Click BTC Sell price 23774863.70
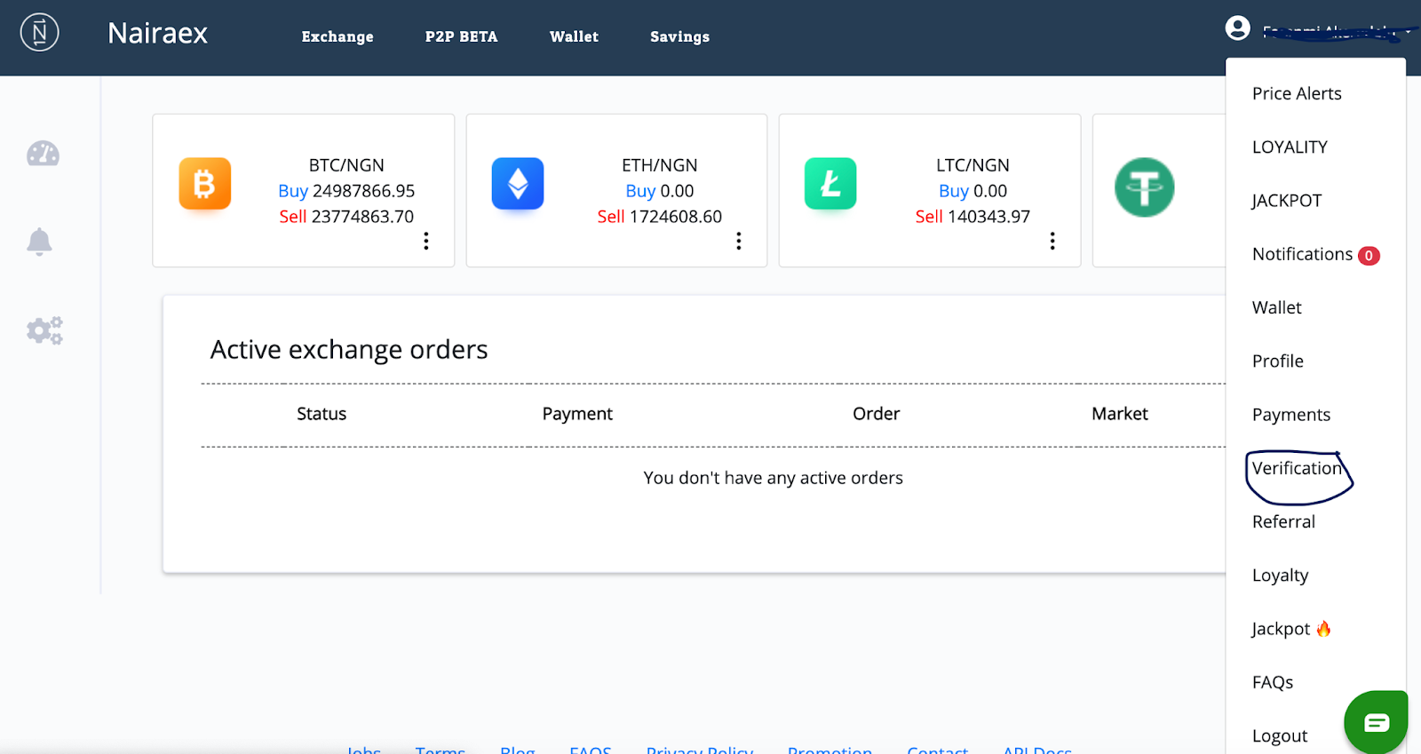1421x754 pixels. tap(346, 217)
